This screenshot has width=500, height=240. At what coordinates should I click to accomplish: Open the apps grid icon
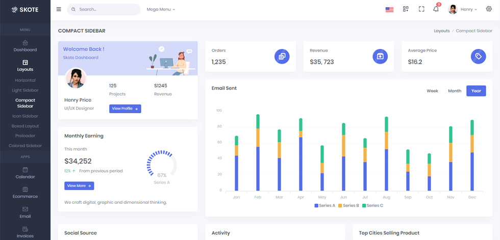pos(406,9)
